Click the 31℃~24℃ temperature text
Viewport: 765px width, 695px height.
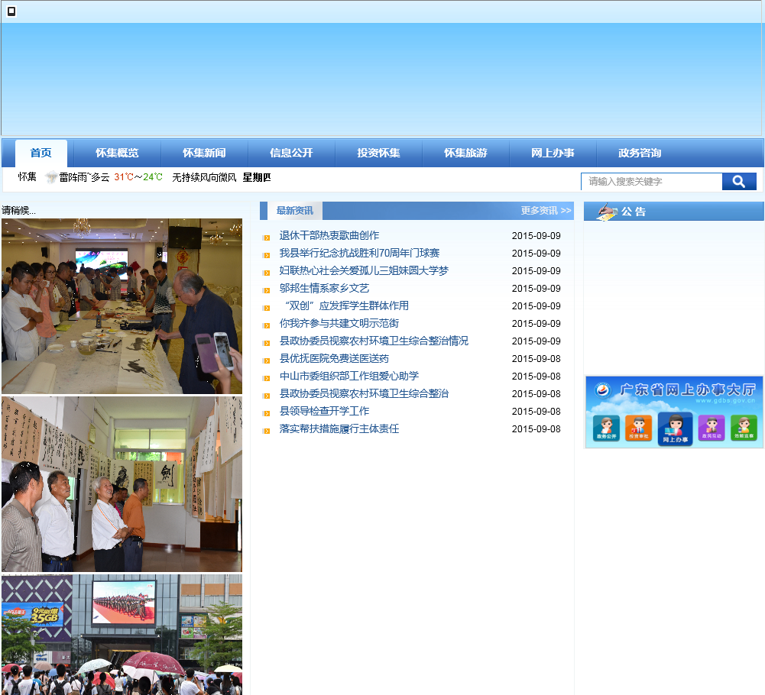click(138, 177)
